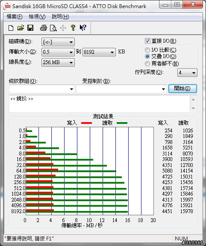
Task: Click the green 讀取 legend swatch
Action: click(x=122, y=123)
